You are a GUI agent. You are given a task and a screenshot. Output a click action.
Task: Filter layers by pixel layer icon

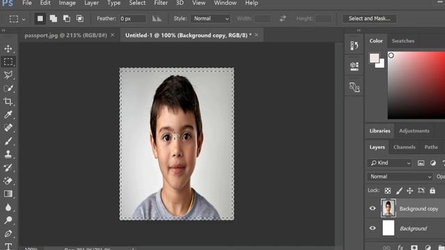[421, 163]
